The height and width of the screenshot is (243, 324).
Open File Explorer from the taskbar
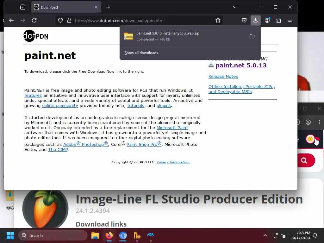click(x=95, y=235)
